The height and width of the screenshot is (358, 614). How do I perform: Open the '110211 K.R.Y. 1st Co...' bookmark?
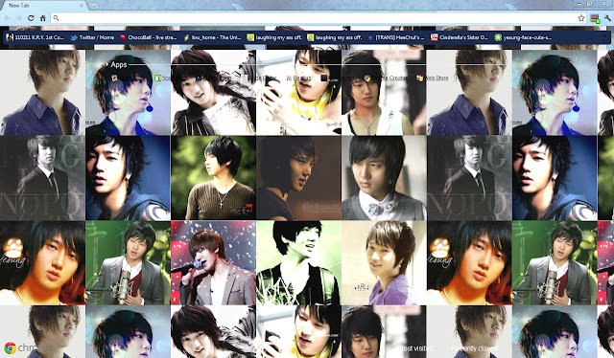(x=35, y=37)
